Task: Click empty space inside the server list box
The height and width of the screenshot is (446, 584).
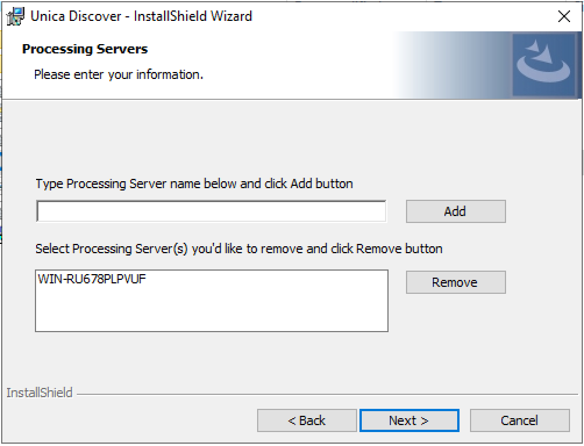Action: pyautogui.click(x=211, y=311)
